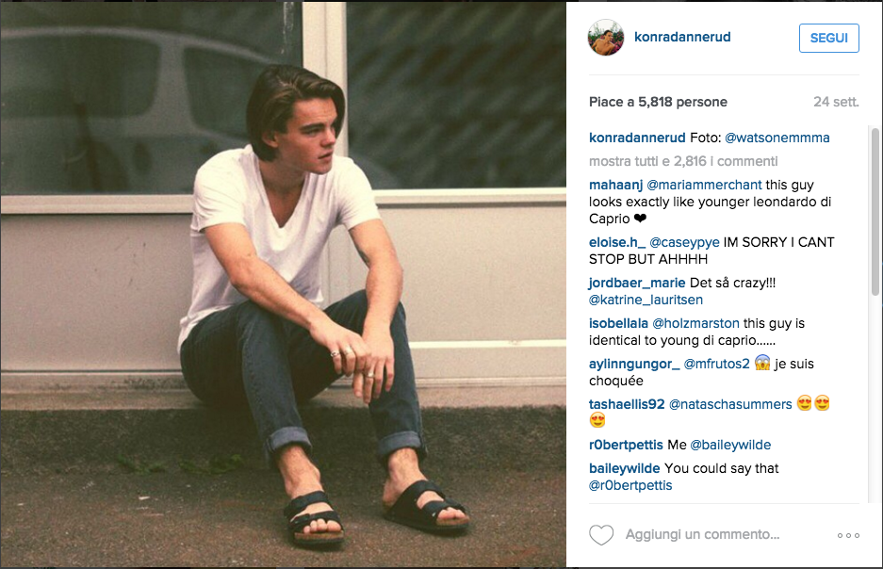883x569 pixels.
Task: Open the @baileywilde mention link
Action: point(730,446)
